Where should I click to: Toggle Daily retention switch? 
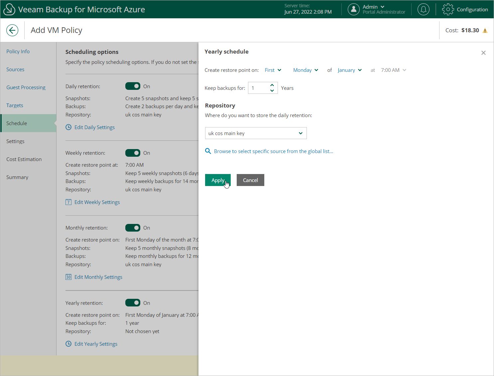coord(133,86)
